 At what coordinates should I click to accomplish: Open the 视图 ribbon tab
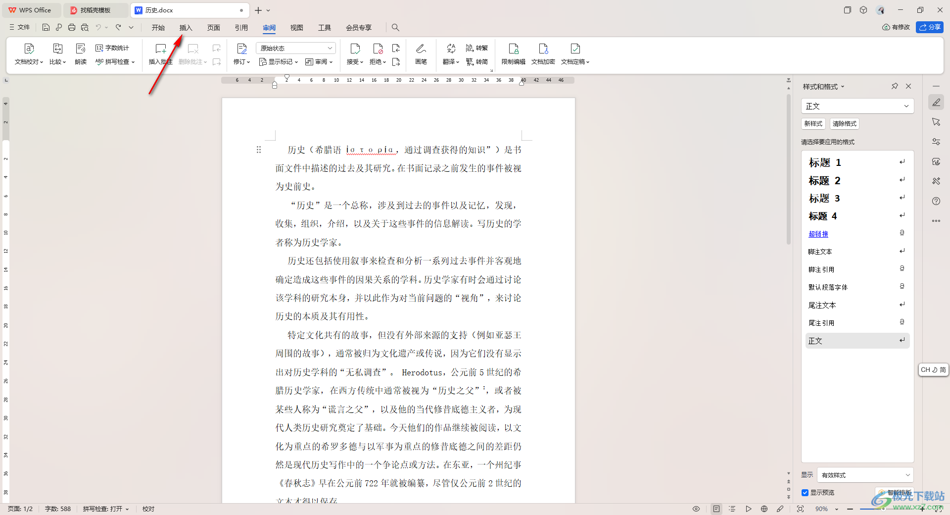pyautogui.click(x=297, y=28)
